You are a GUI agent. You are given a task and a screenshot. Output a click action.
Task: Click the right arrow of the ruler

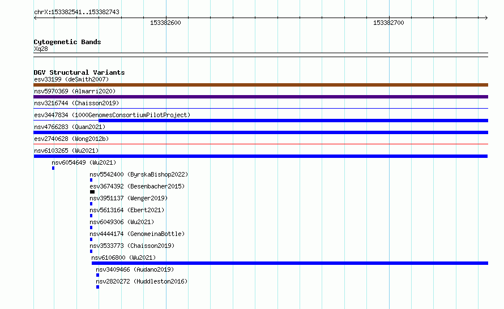[x=486, y=18]
